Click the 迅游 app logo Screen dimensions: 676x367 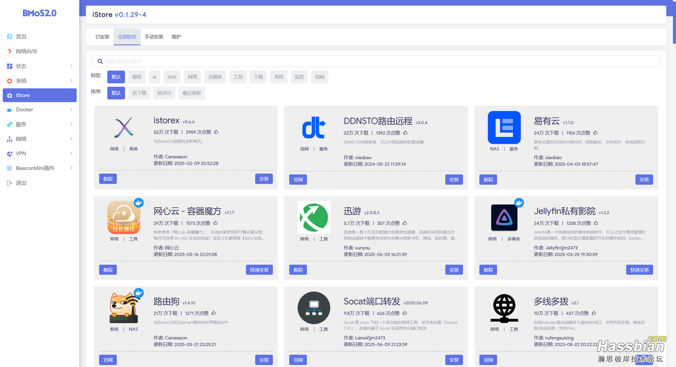314,218
